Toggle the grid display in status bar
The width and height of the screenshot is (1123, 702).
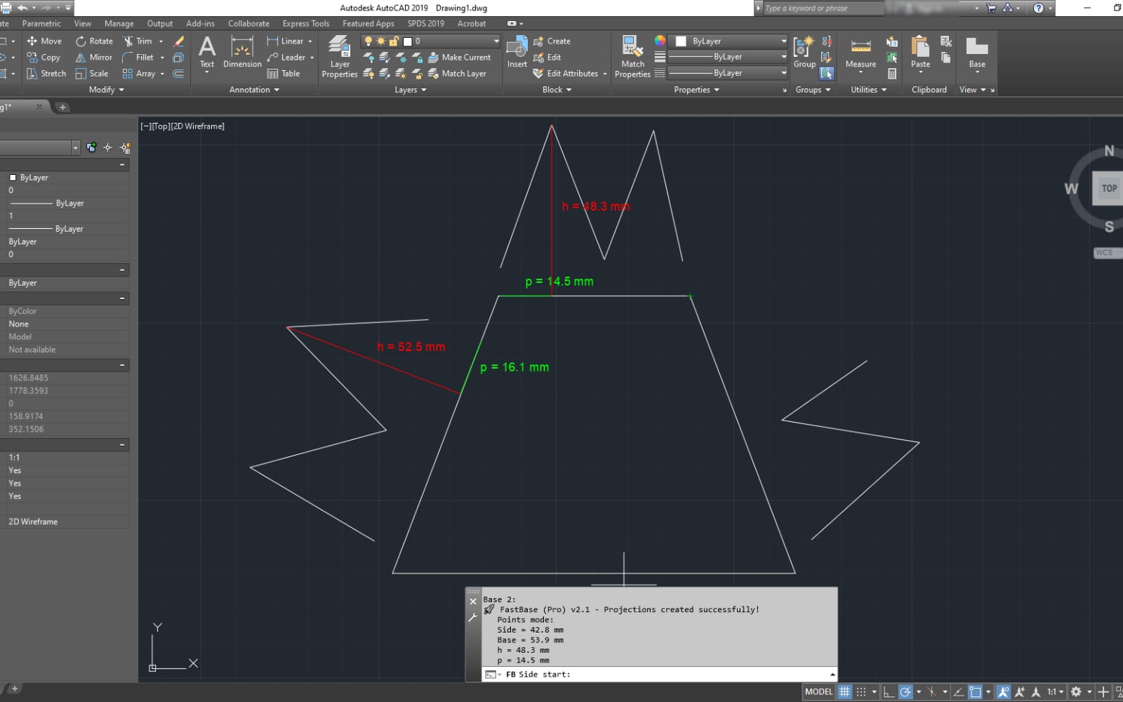(844, 691)
